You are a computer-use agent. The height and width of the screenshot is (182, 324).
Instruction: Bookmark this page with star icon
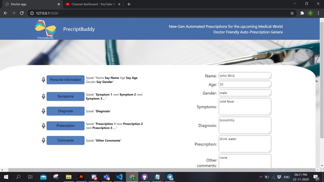coord(292,13)
